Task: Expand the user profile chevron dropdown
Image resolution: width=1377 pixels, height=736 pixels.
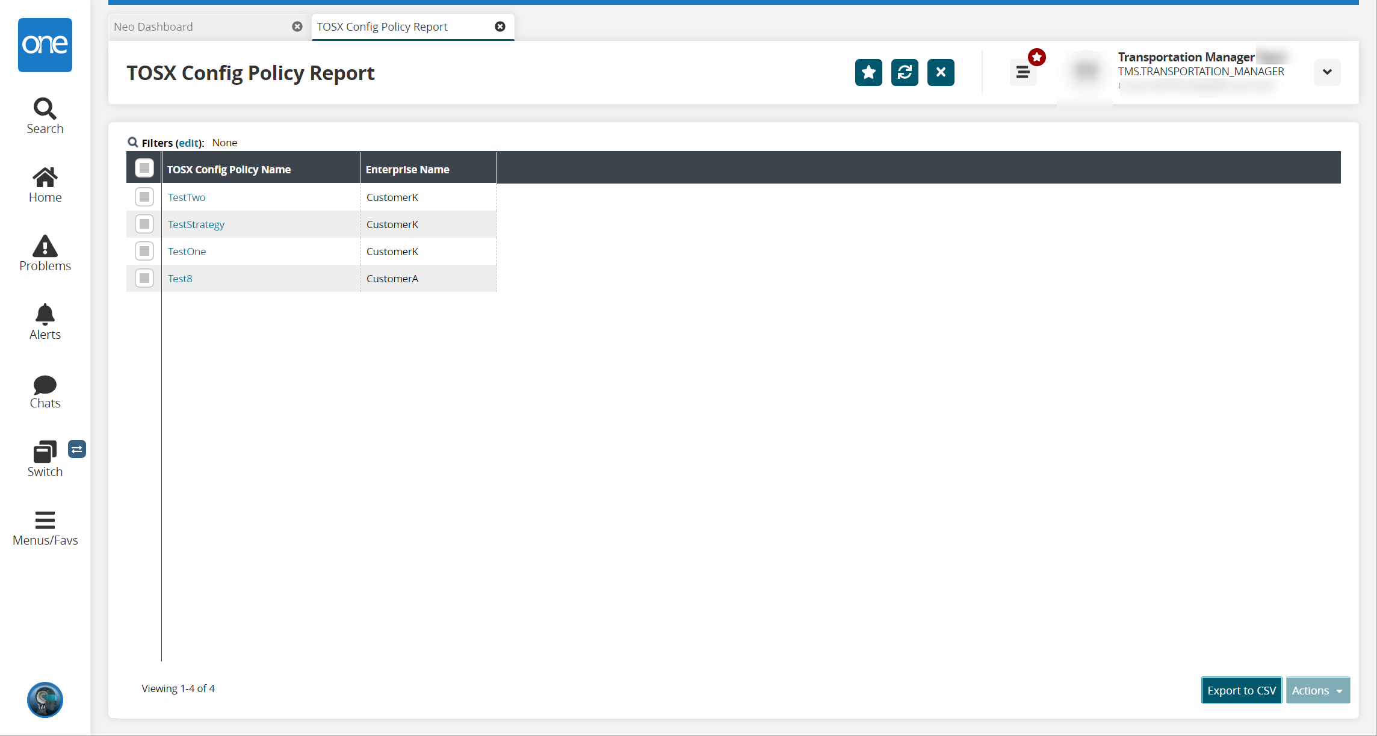Action: (1327, 72)
